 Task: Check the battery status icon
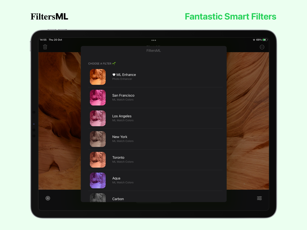tap(265, 40)
